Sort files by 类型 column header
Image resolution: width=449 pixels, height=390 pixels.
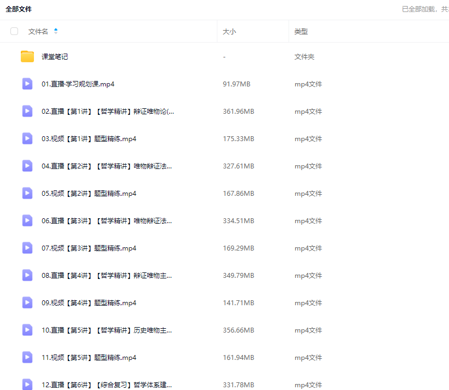pyautogui.click(x=301, y=32)
